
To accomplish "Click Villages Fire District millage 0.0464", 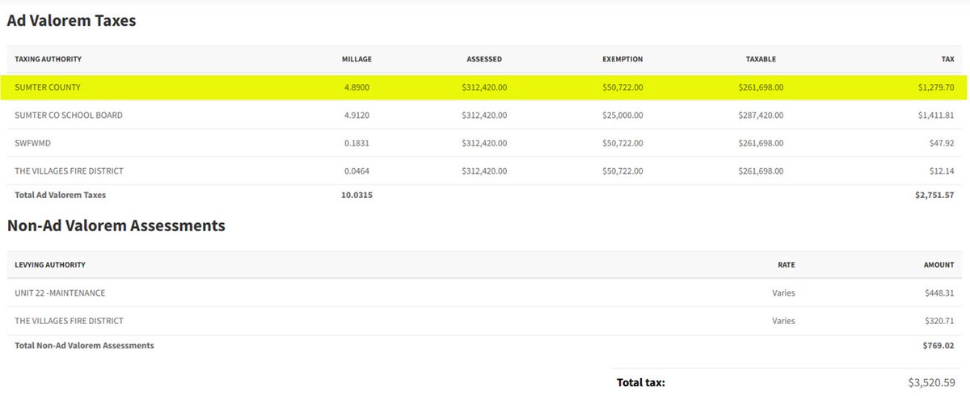I will 356,171.
